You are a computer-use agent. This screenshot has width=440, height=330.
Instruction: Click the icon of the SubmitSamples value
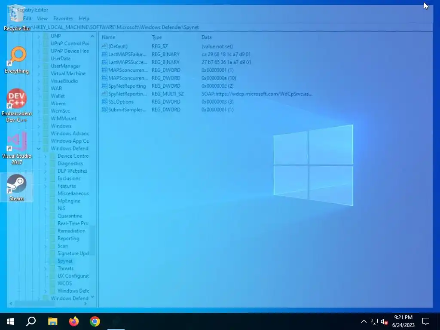tap(104, 110)
